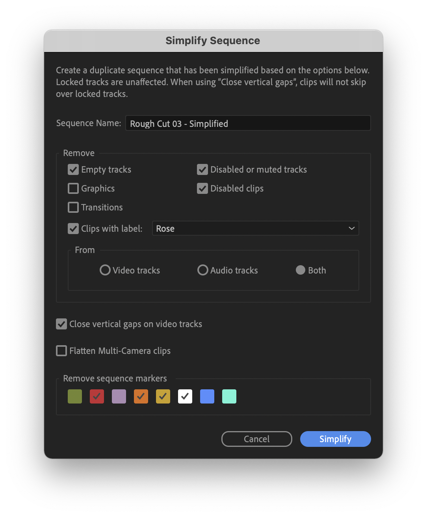
Task: Uncheck the Disabled clips option
Action: (202, 188)
